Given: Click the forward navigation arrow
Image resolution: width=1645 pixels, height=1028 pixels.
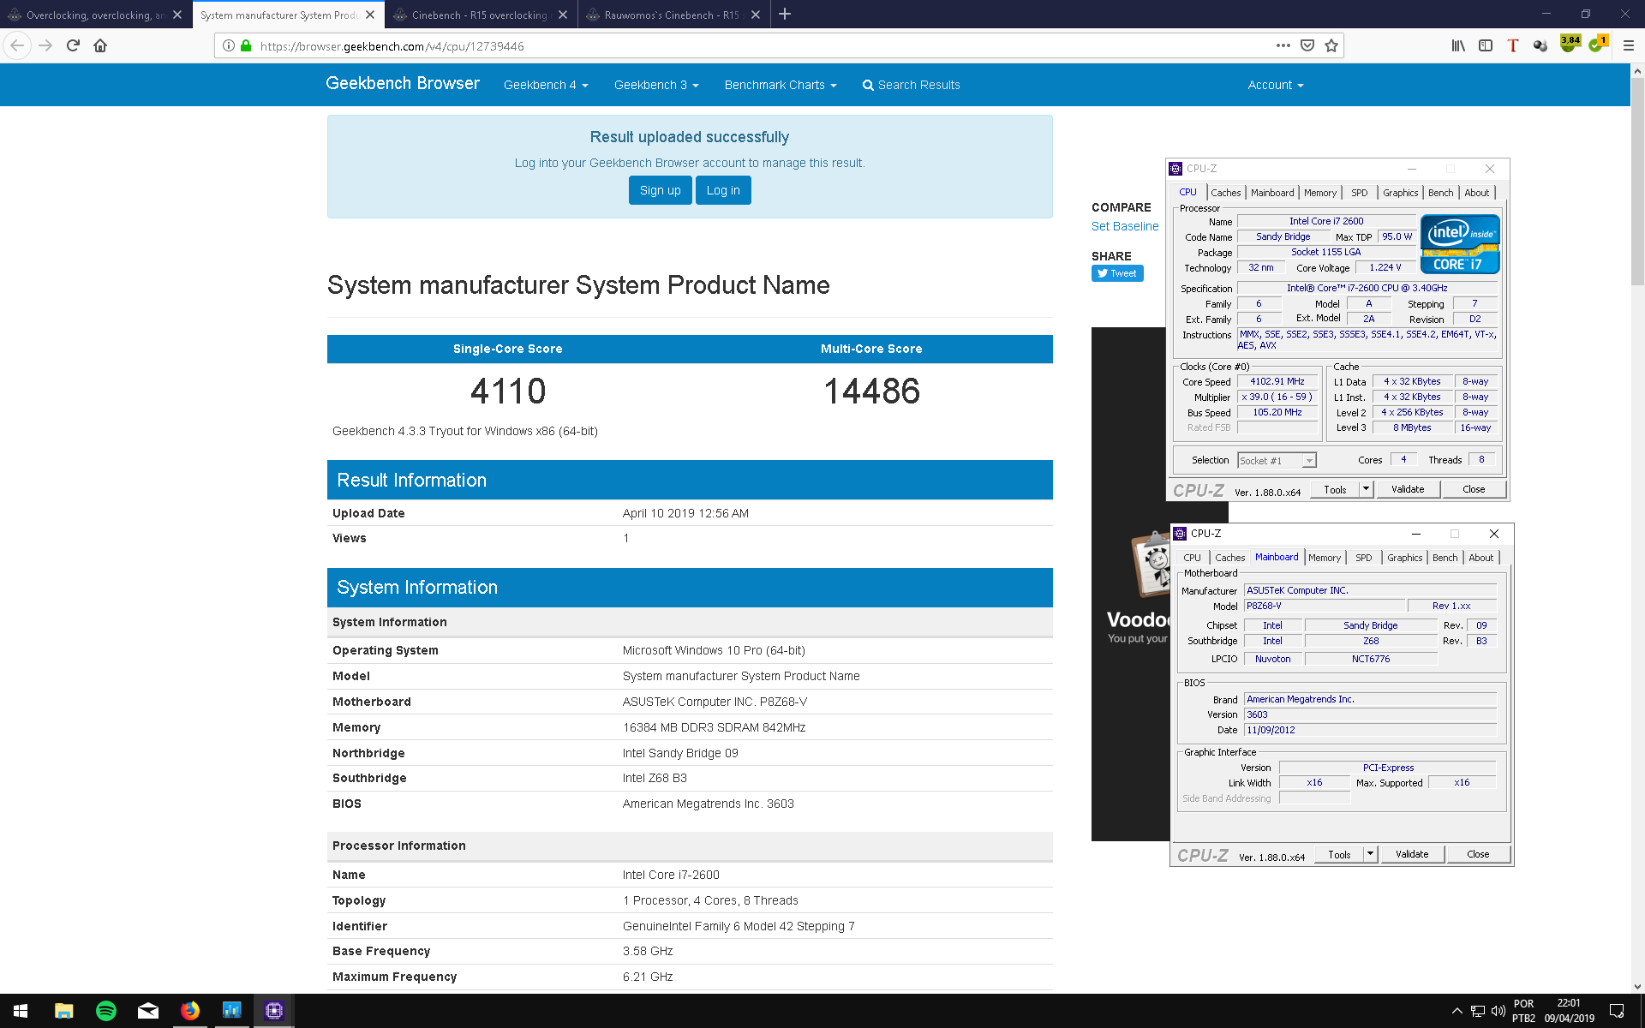Looking at the screenshot, I should point(45,45).
